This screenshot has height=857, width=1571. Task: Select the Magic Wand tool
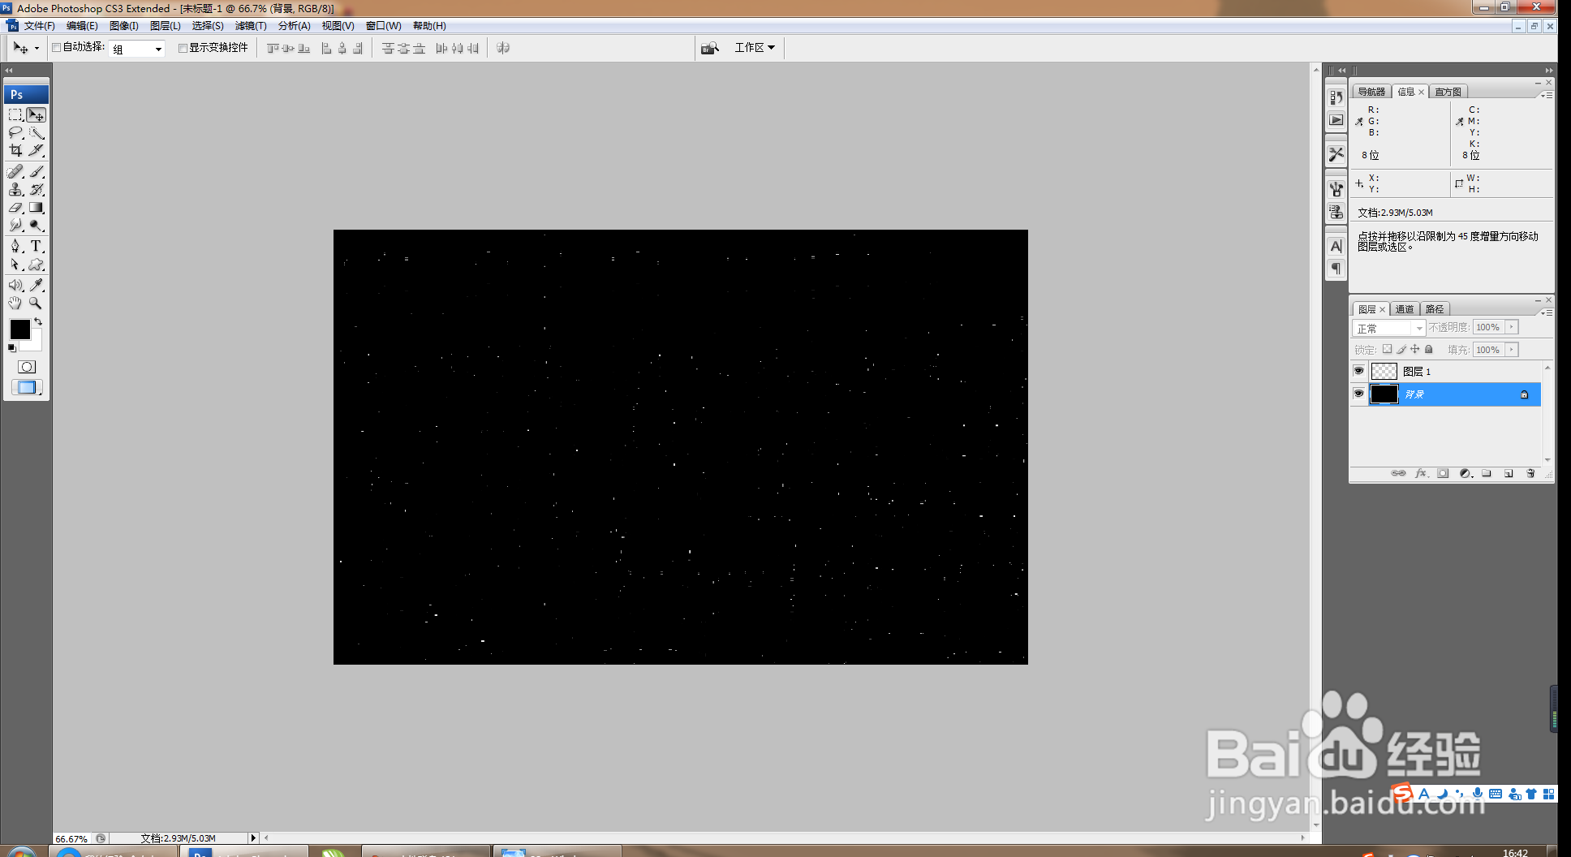point(37,133)
